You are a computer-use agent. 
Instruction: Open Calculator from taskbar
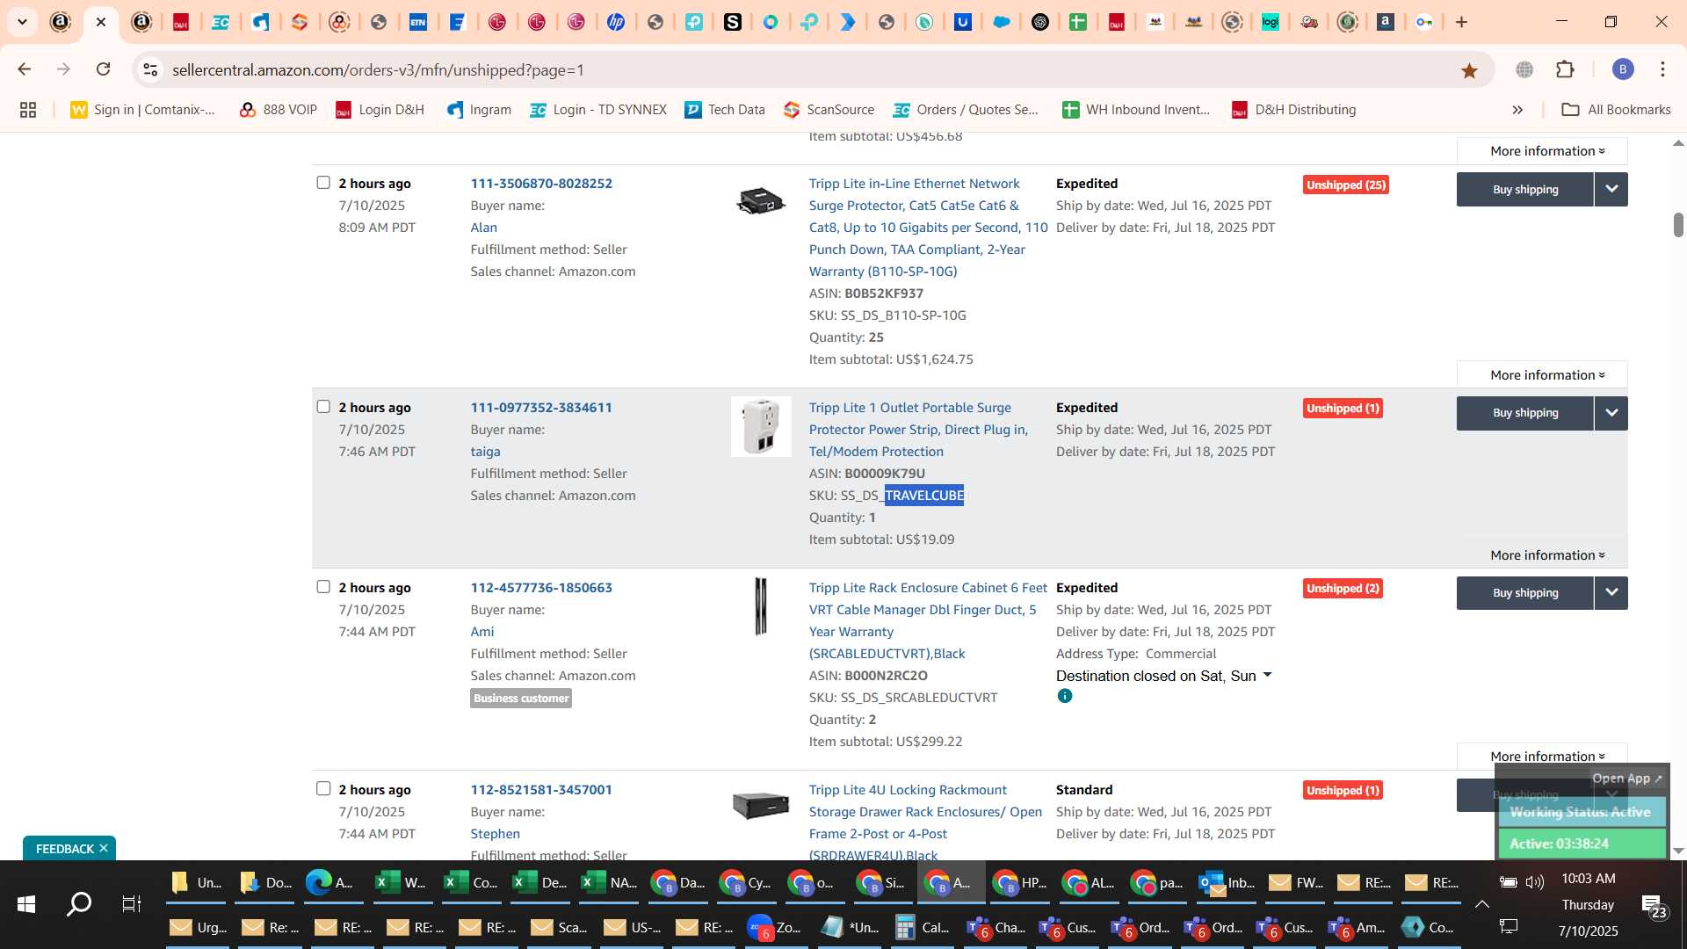pyautogui.click(x=923, y=927)
